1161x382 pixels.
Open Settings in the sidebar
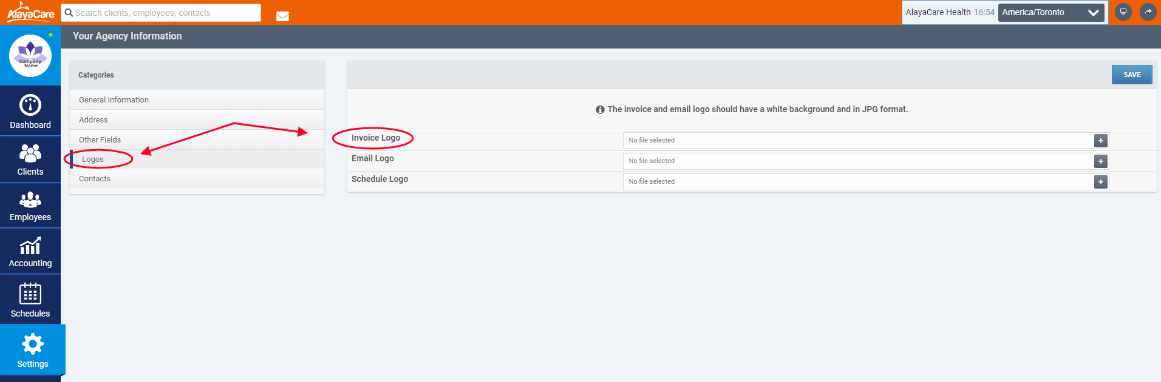pyautogui.click(x=32, y=350)
